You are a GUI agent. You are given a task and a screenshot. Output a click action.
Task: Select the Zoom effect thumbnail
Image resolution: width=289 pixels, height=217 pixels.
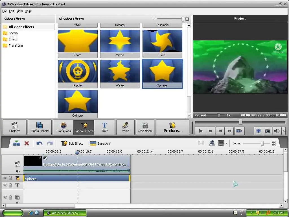pos(78,44)
